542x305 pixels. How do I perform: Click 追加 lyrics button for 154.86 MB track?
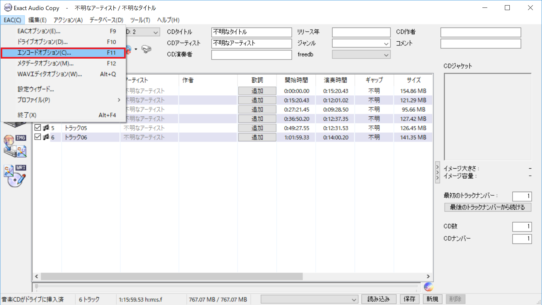tap(257, 91)
